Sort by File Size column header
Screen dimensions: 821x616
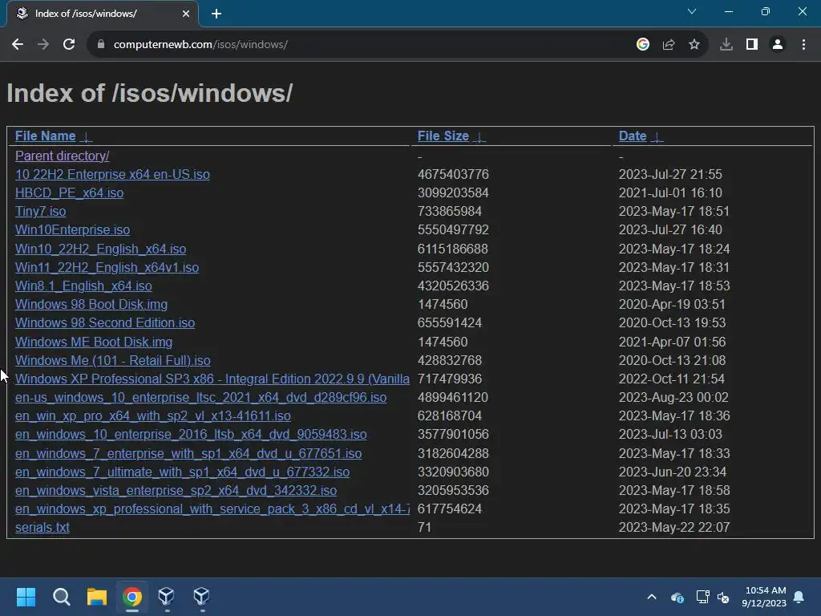click(443, 136)
